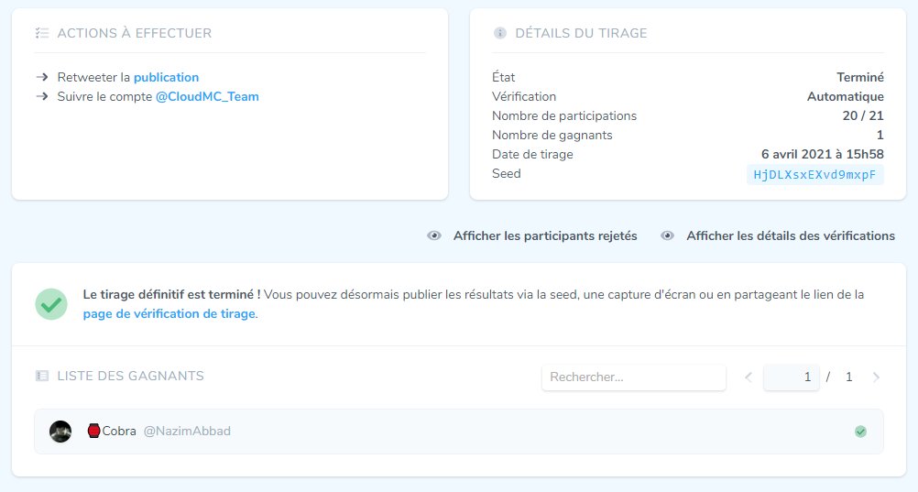Click the LISTE DES GAGNANTS heading
Image resolution: width=918 pixels, height=492 pixels.
click(131, 376)
